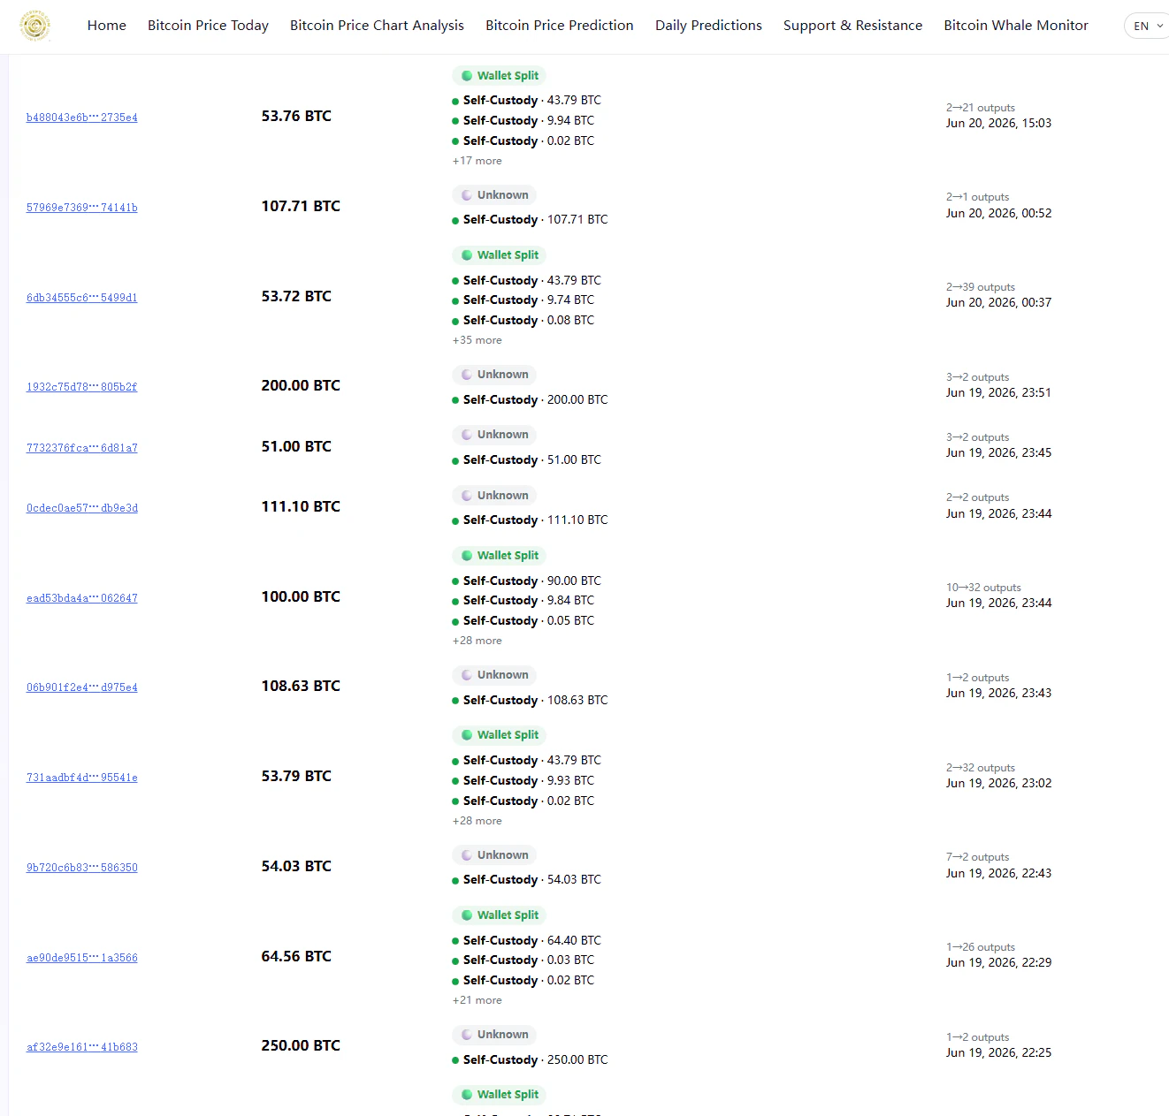Open transaction 57969e7369…74141b
This screenshot has width=1169, height=1116.
[82, 208]
